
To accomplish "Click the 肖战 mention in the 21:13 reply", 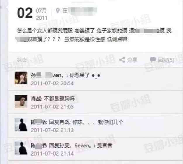I will [x=65, y=122].
